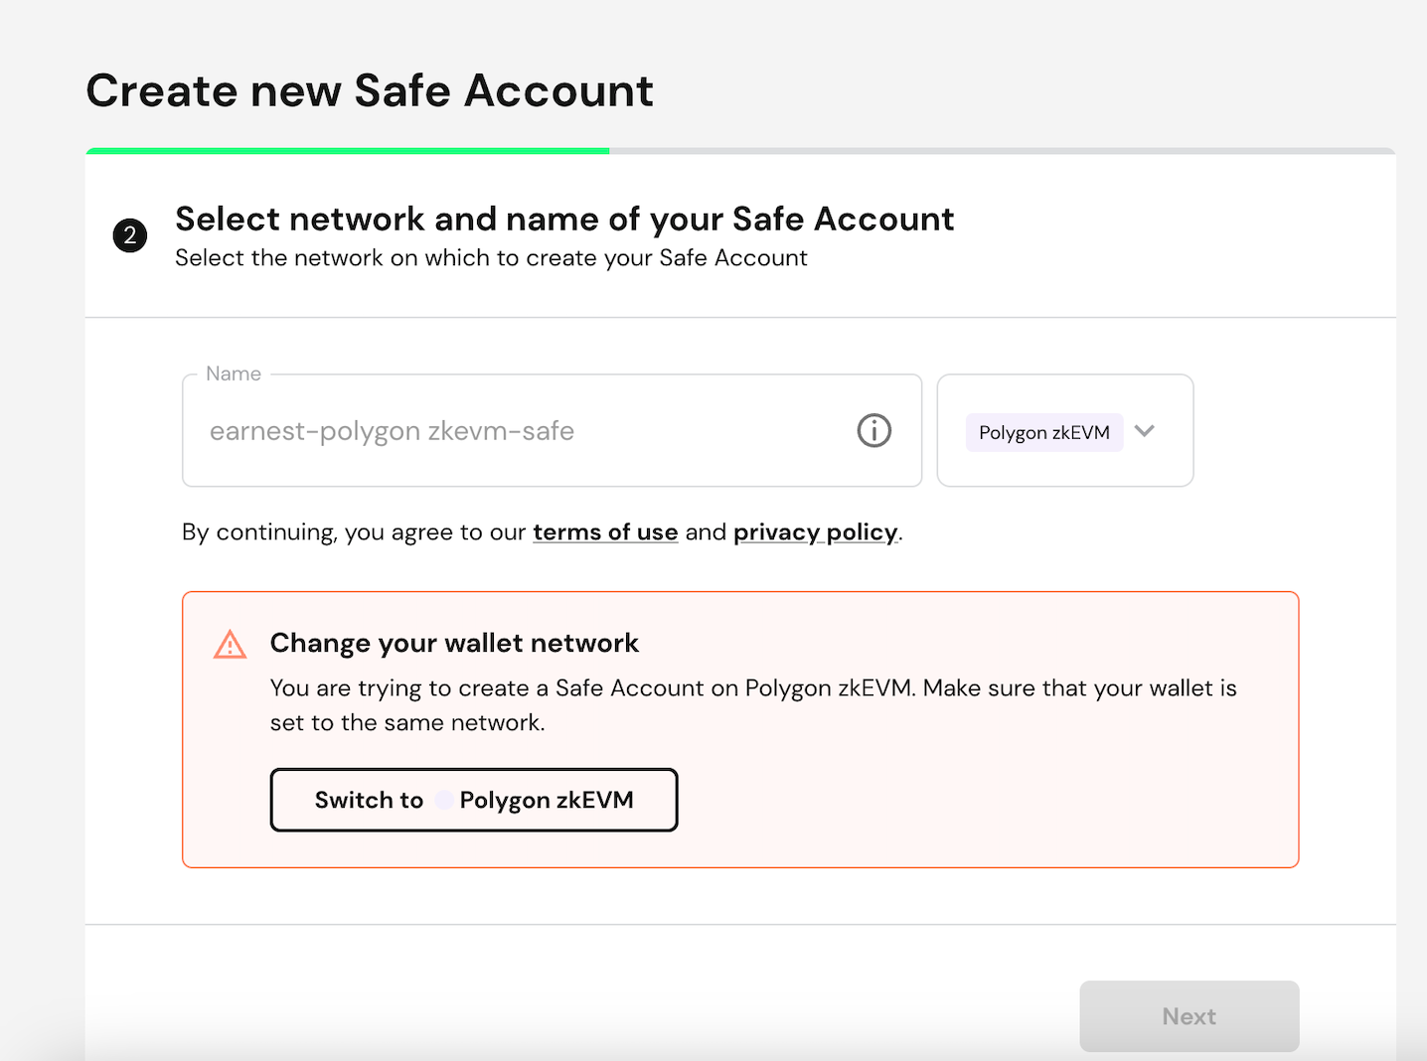Open the terms of use link
This screenshot has width=1427, height=1061.
605,532
